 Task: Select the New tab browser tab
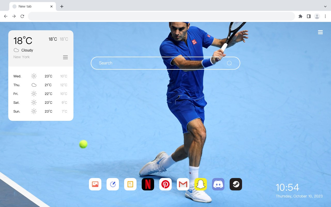33,6
